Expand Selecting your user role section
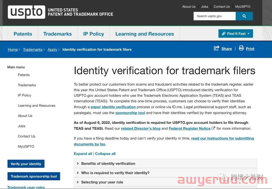272x189 pixels. pyautogui.click(x=102, y=182)
